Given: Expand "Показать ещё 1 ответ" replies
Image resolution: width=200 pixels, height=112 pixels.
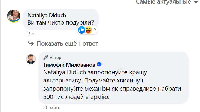Looking at the screenshot, I should tap(67, 44).
